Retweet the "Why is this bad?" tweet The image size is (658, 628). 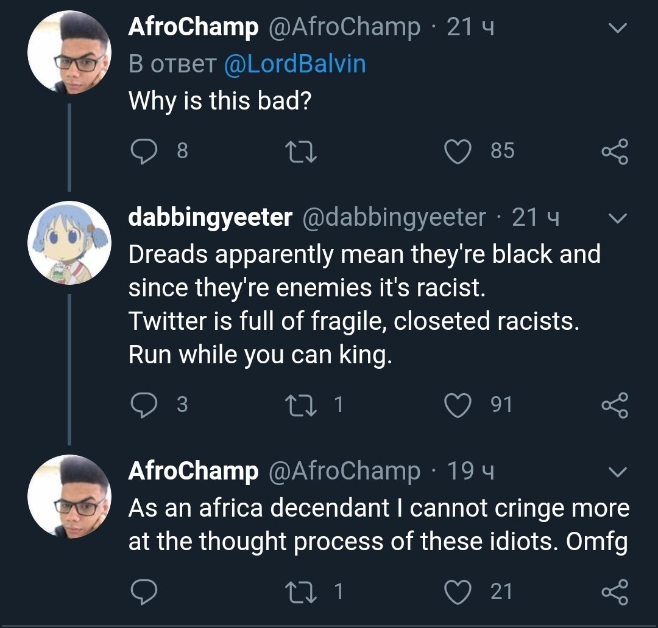point(302,152)
